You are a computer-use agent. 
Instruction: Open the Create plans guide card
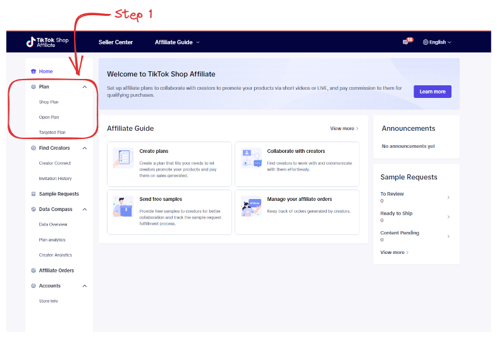point(169,164)
